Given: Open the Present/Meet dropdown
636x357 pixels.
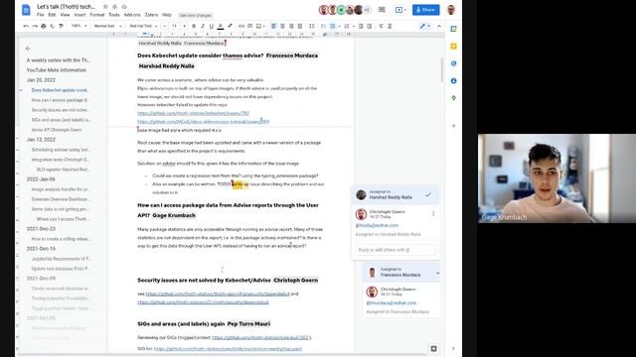Looking at the screenshot, I should tap(400, 10).
